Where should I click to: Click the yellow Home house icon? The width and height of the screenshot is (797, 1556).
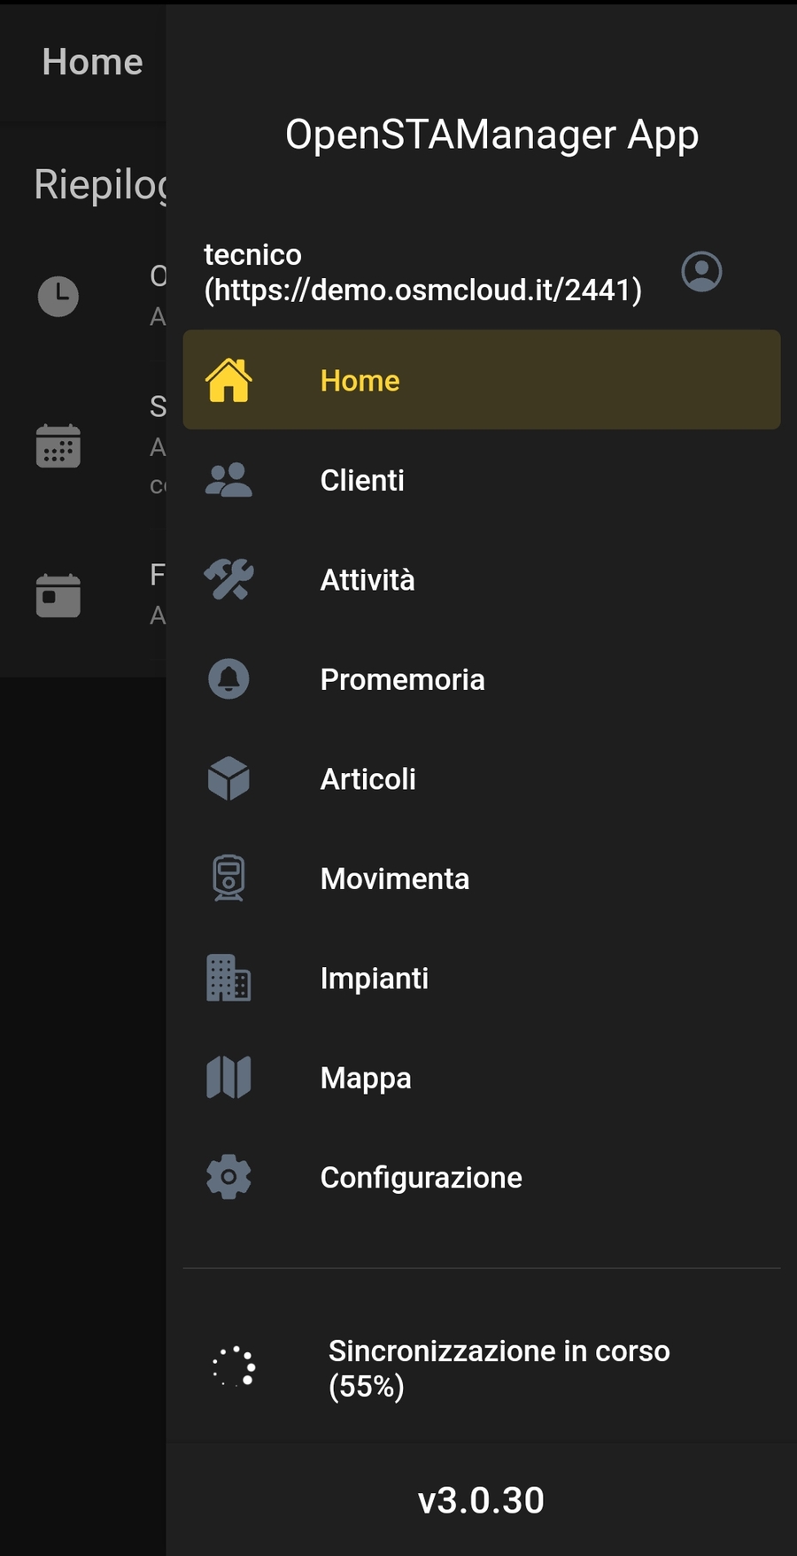228,380
